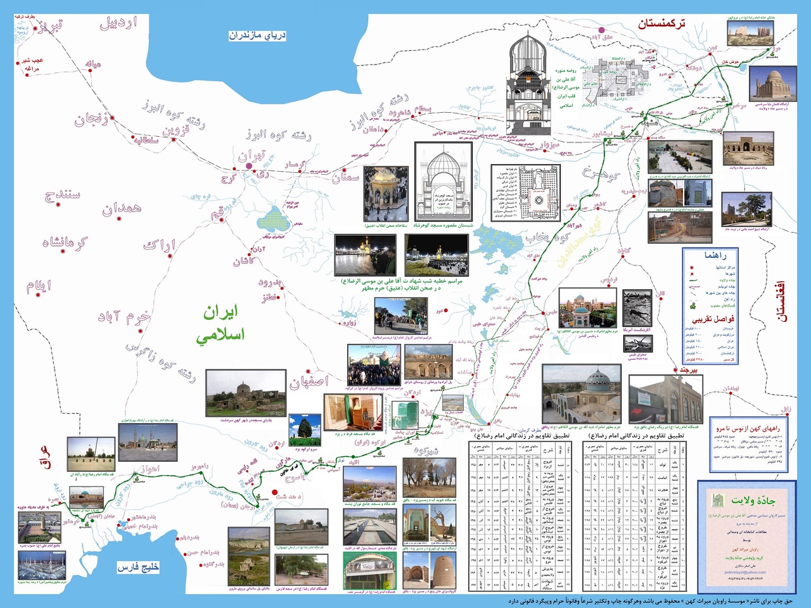811x608 pixels.
Task: Open the reflecting pool promenade photo in اقلید
Action: [370, 527]
